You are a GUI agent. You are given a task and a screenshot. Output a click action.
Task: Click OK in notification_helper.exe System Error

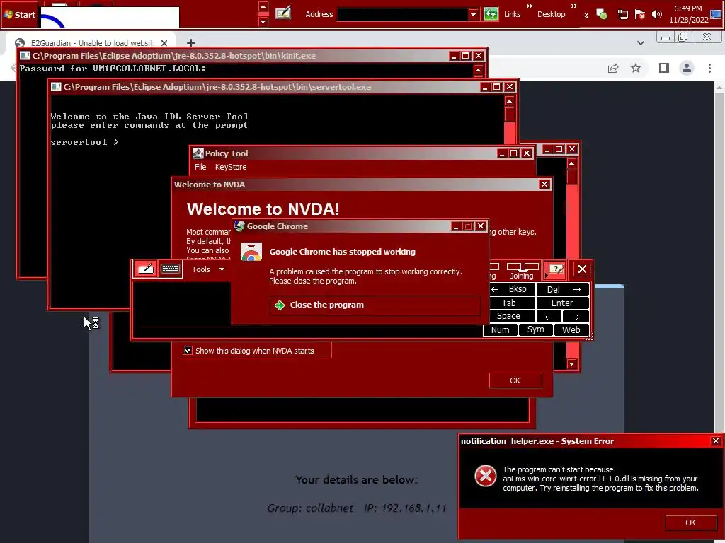(x=690, y=522)
